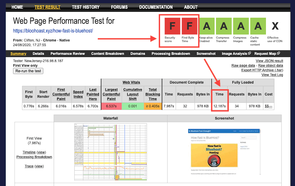Select the Summary tab
295x186 pixels.
(18, 54)
